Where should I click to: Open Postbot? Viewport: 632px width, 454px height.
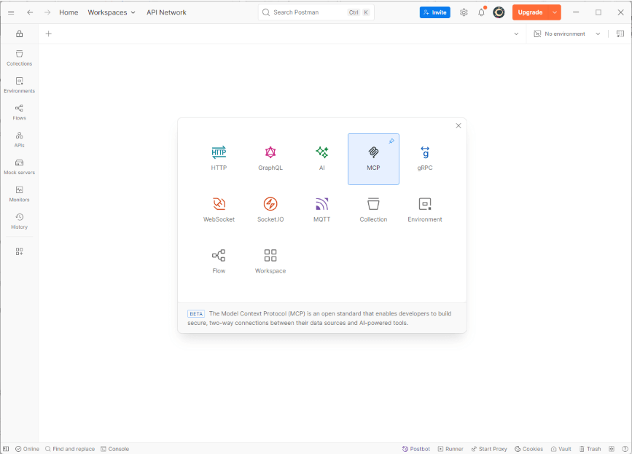(416, 449)
